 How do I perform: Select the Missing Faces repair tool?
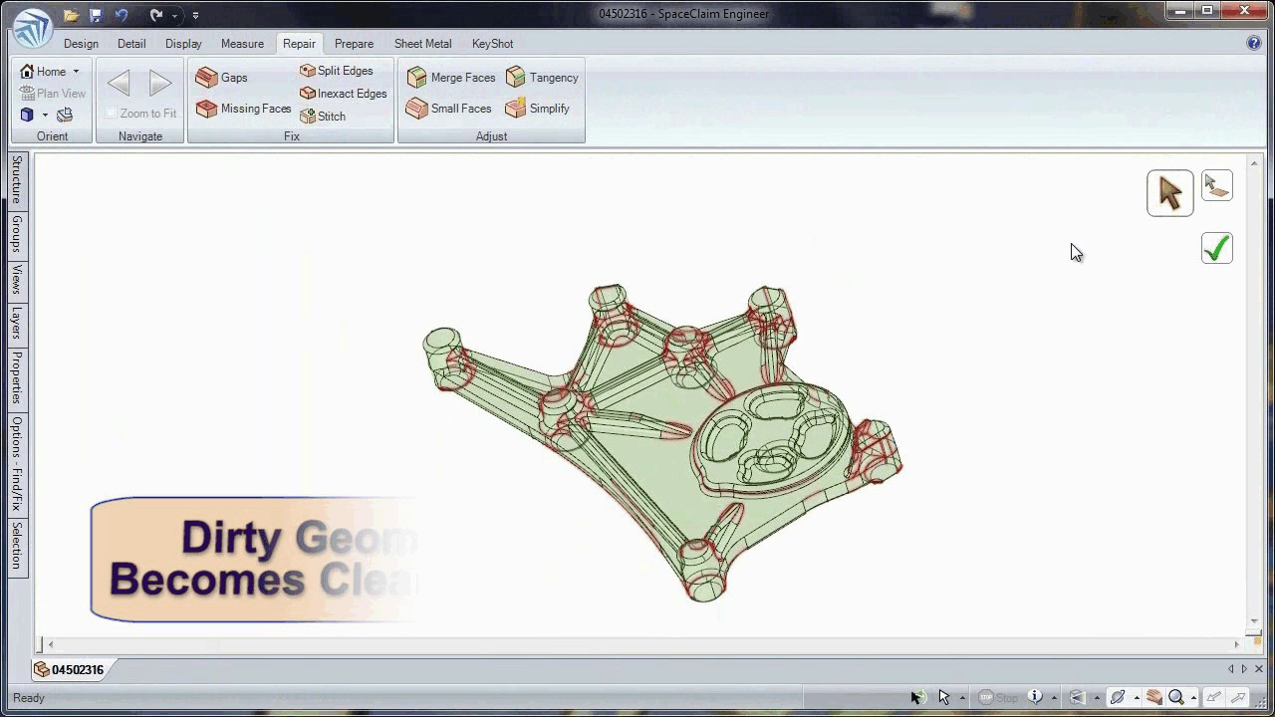[x=243, y=109]
